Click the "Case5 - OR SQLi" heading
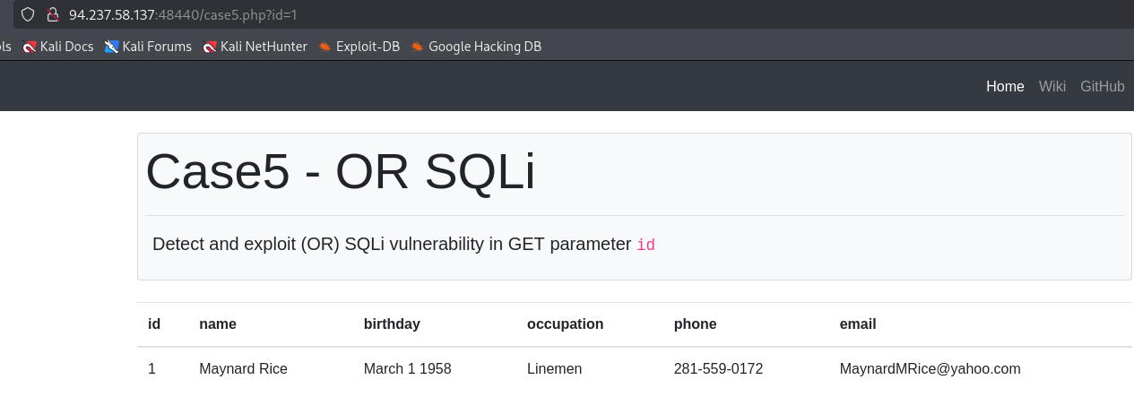Viewport: 1134px width, 397px height. click(341, 171)
